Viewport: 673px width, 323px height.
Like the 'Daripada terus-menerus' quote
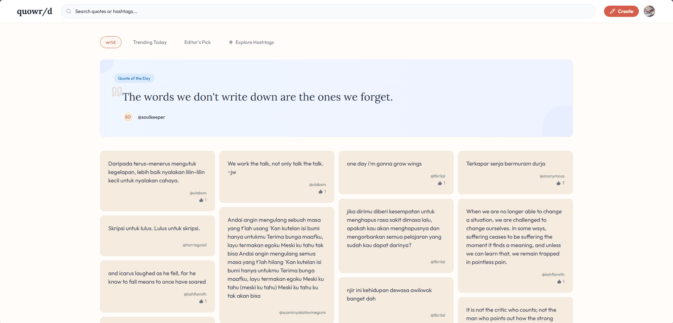click(201, 200)
